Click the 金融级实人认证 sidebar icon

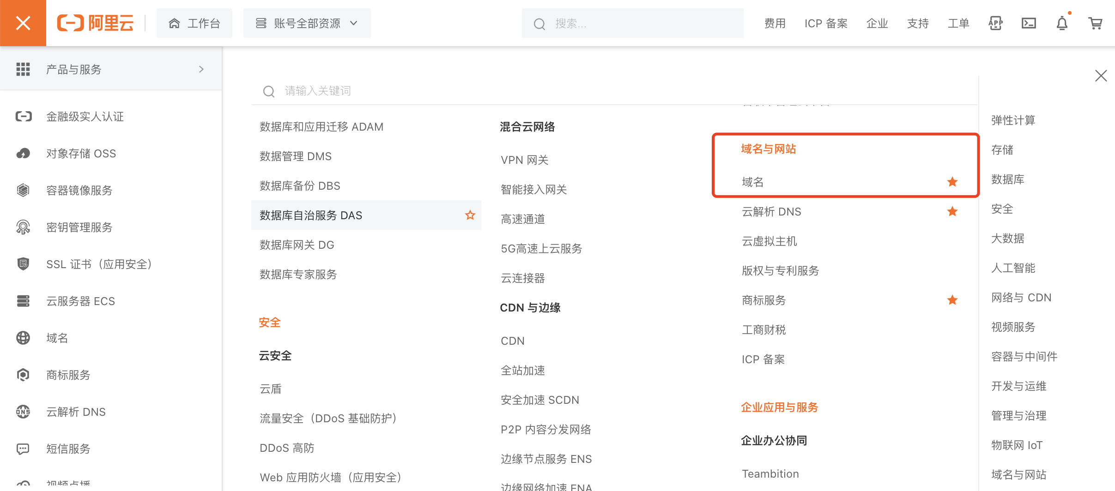(x=23, y=116)
